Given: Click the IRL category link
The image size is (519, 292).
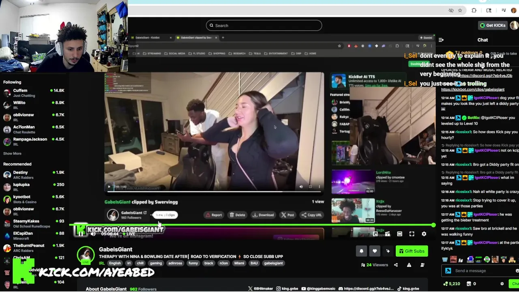Looking at the screenshot, I should (x=102, y=263).
